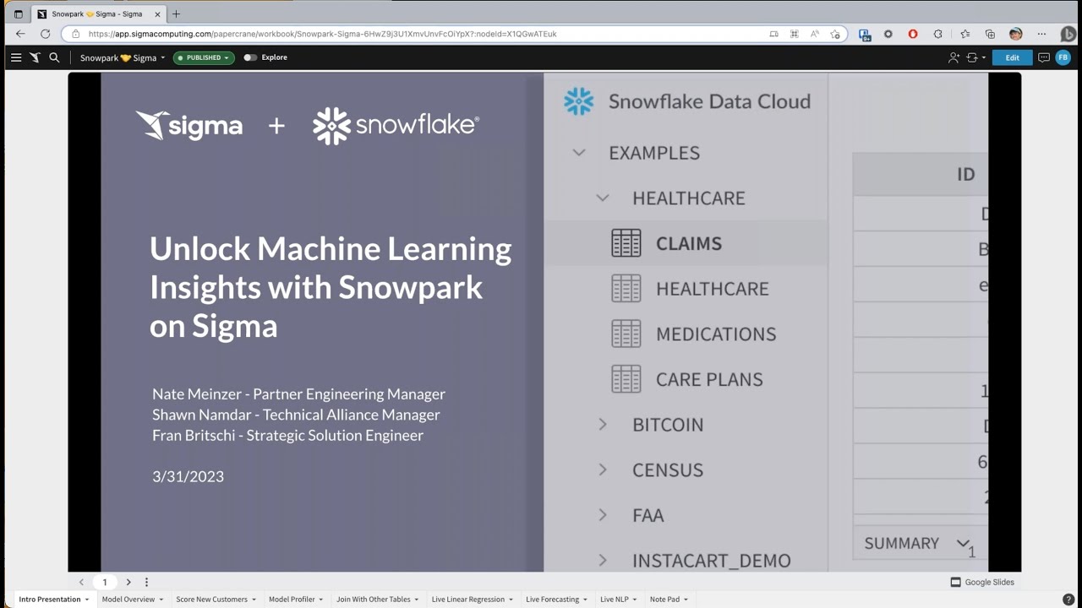Click the Note Pad tab
Screen dimensions: 1082x608
664,600
